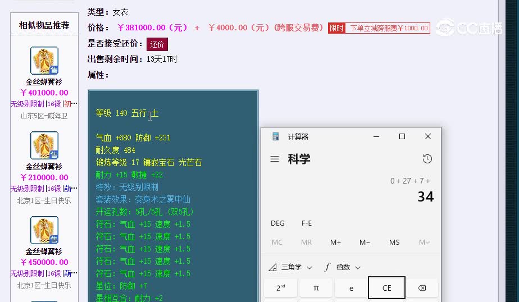This screenshot has height=302, width=519.
Task: Add to memory with M+ button
Action: tap(335, 242)
